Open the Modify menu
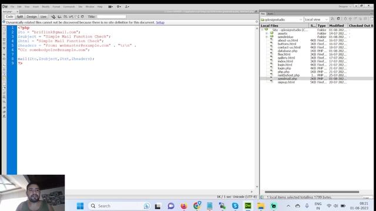Image resolution: width=376 pixels, height=211 pixels. 46,6
